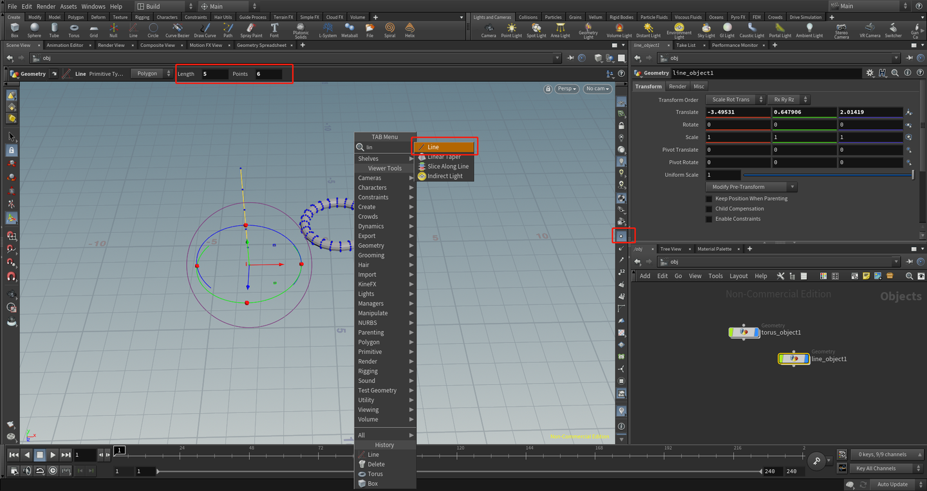The height and width of the screenshot is (491, 927).
Task: Switch to the Render parameter tab
Action: point(677,86)
